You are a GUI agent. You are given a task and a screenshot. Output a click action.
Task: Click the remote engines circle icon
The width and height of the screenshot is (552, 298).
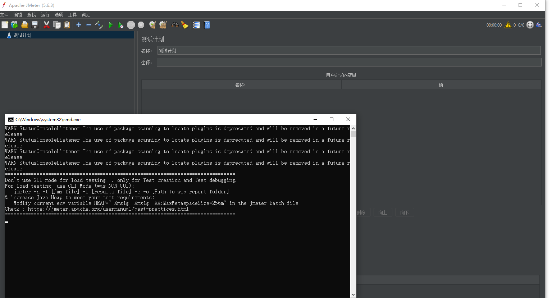pyautogui.click(x=530, y=25)
